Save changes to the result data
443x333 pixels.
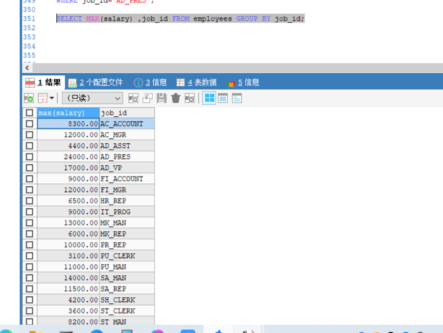162,98
